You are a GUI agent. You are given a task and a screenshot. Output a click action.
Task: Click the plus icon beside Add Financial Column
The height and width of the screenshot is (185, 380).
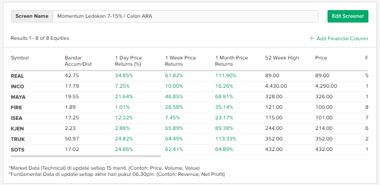point(312,38)
